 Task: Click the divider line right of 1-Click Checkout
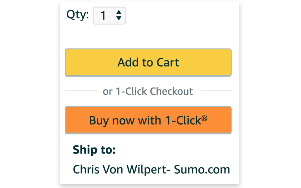click(x=215, y=90)
